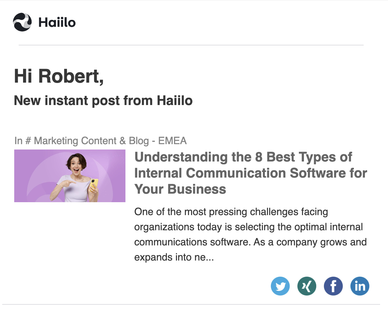
Task: Click the 'EMEA' text in channel label
Action: coord(172,141)
